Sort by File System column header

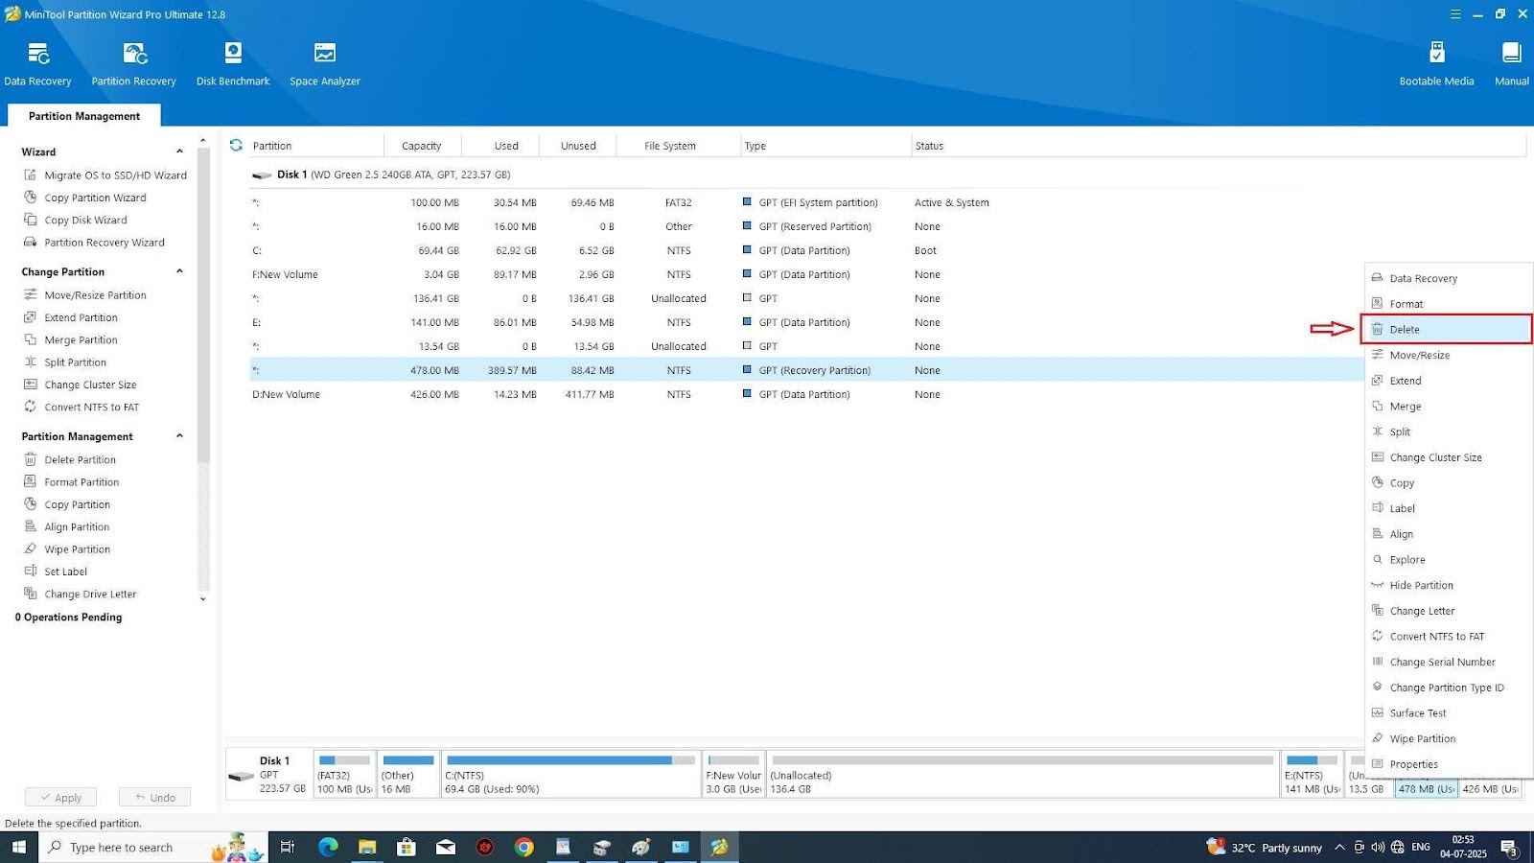678,146
